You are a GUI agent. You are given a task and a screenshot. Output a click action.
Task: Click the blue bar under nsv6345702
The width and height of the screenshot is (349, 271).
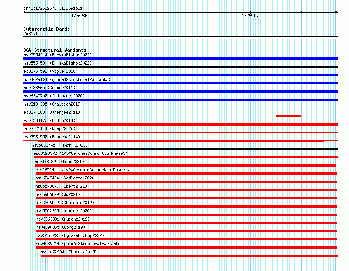[180, 100]
